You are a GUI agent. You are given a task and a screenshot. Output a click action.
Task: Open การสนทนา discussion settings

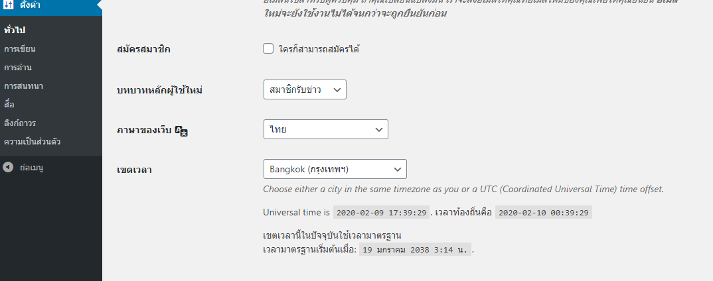coord(24,86)
